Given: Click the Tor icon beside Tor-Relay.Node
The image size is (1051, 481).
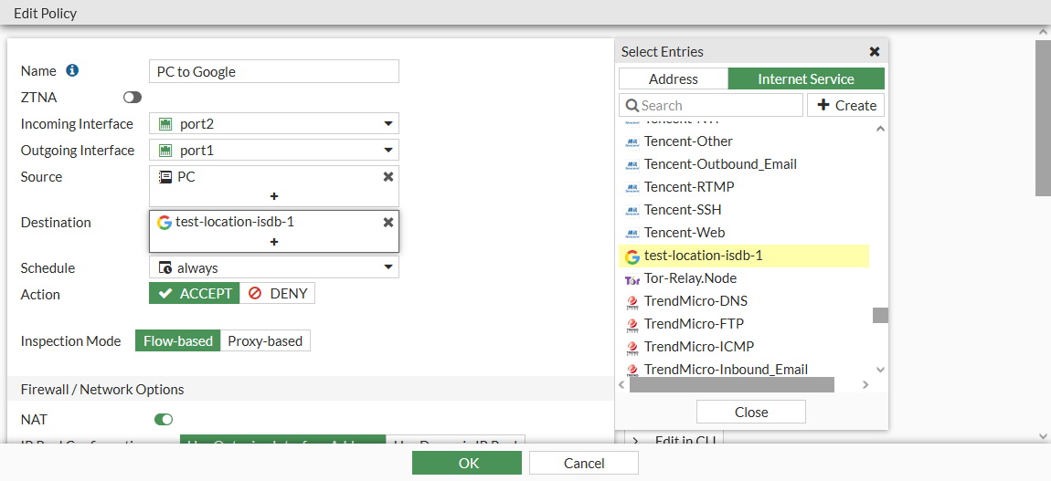Looking at the screenshot, I should pyautogui.click(x=632, y=279).
